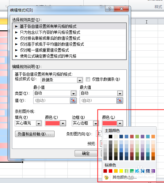Open the 最大值 type dropdown
164x183 pixels.
(x=120, y=93)
